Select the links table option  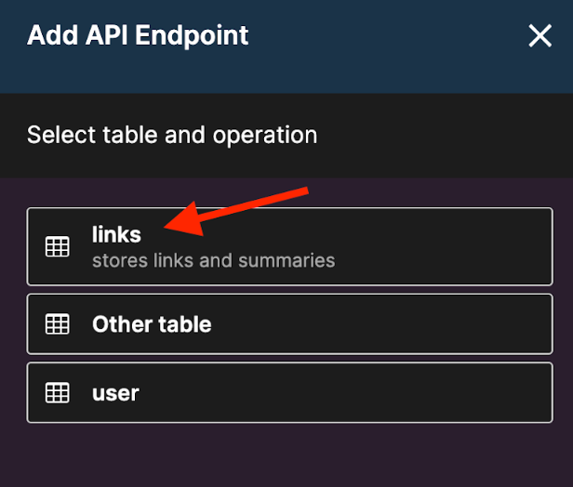[x=290, y=246]
